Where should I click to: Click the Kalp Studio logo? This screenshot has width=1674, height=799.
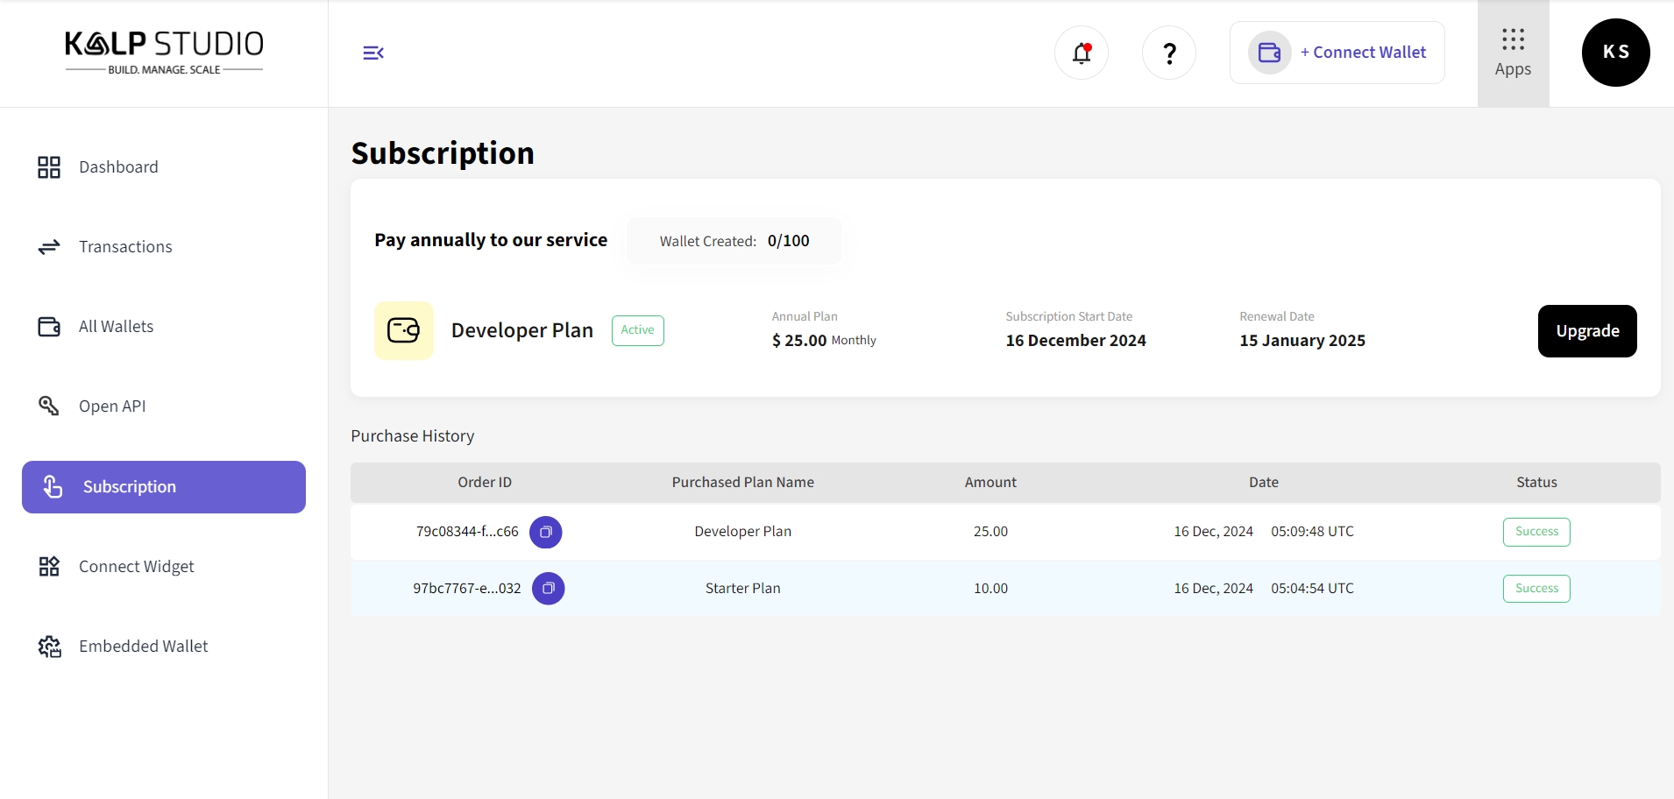pos(164,53)
